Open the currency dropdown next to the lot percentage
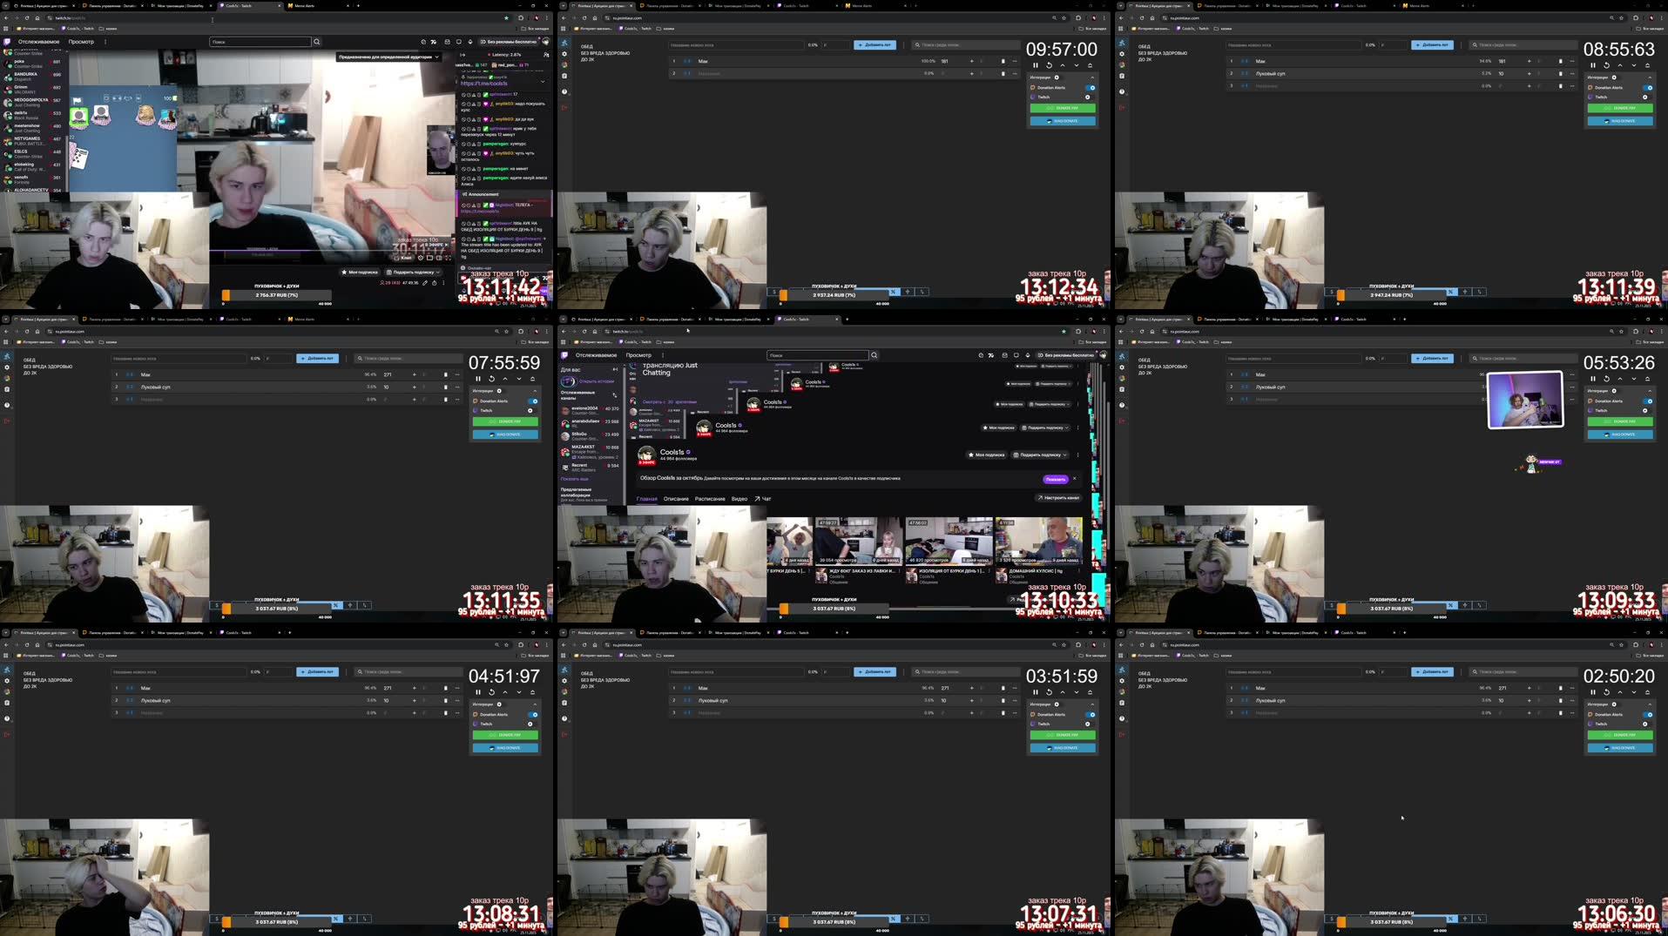The image size is (1668, 936). pyautogui.click(x=825, y=44)
